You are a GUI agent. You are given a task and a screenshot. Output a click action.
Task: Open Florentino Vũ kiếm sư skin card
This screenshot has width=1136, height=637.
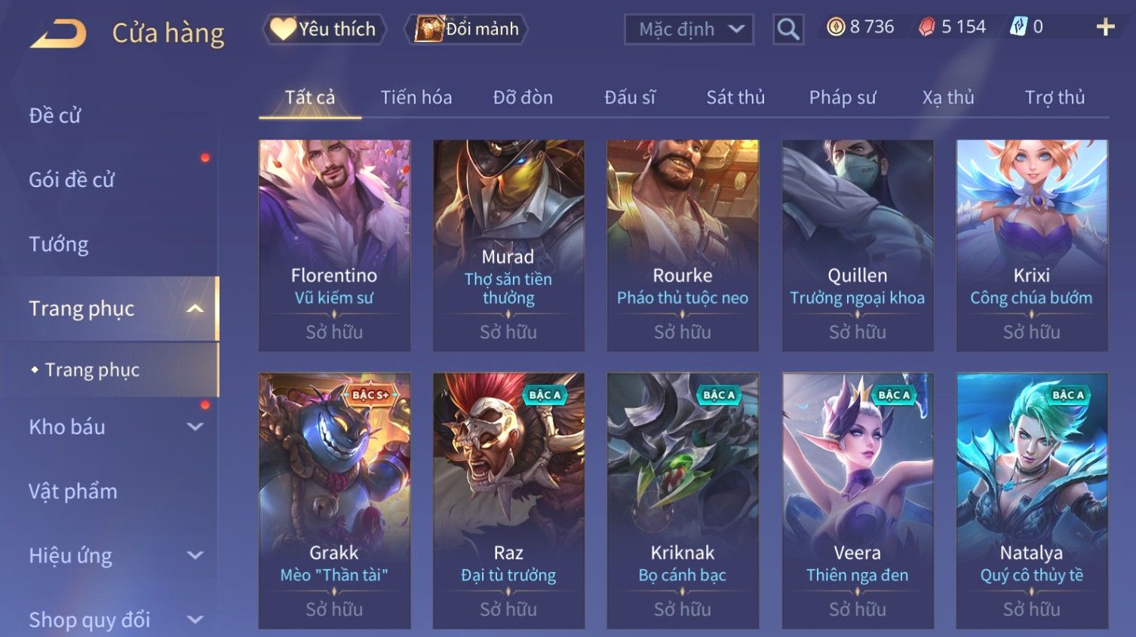(x=335, y=245)
